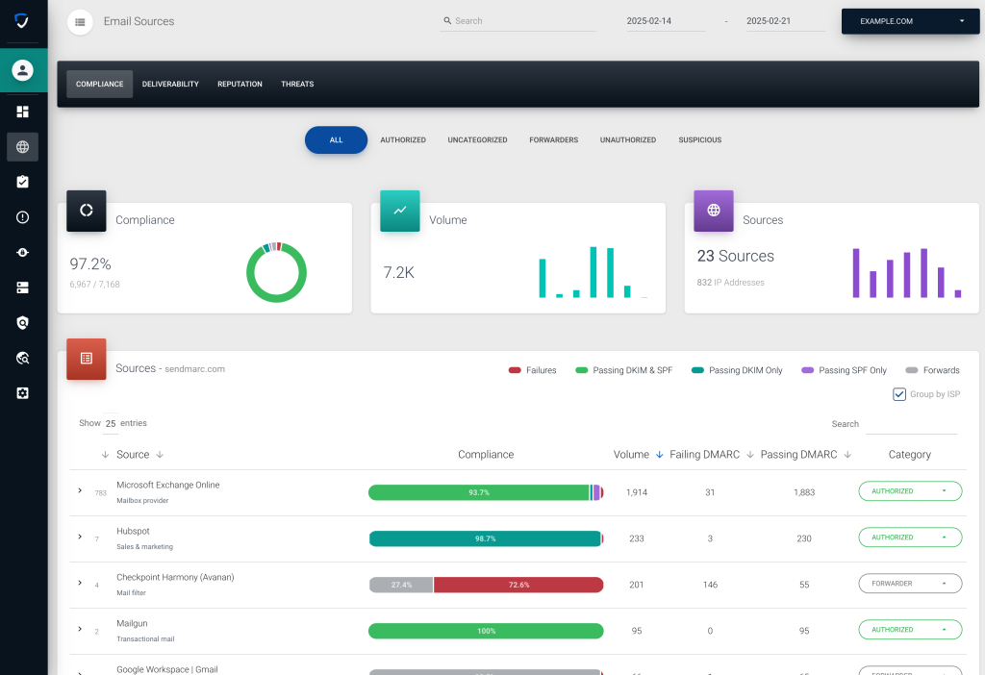Open the globe Domains icon in sidebar
Viewport: 985px width, 675px height.
[x=23, y=146]
